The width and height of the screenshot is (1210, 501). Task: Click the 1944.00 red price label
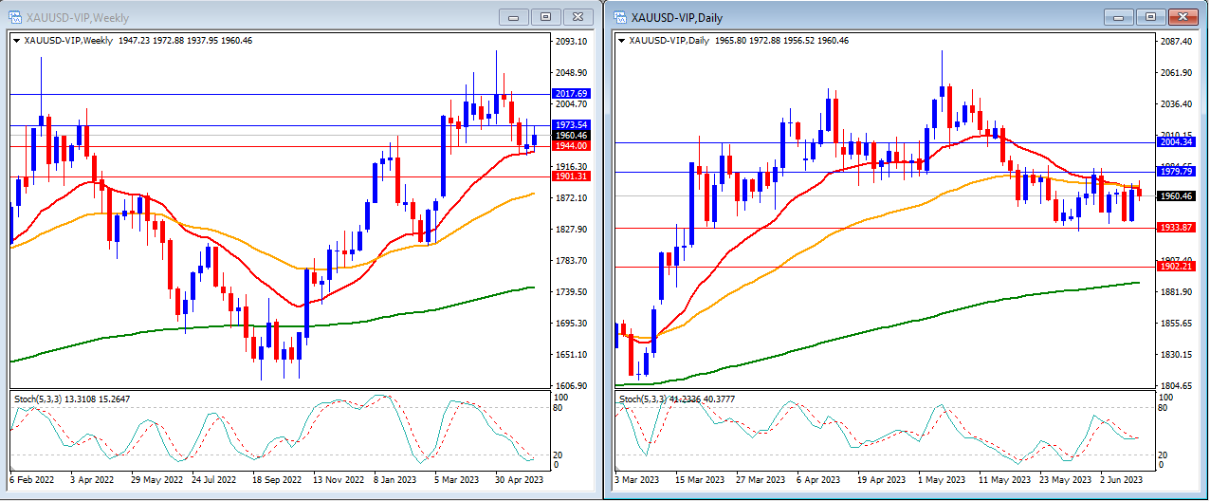click(x=571, y=146)
